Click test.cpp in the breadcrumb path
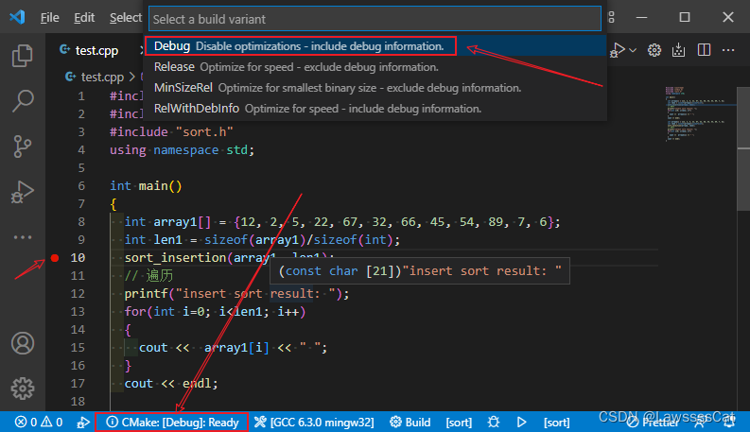This screenshot has width=750, height=432. pyautogui.click(x=102, y=77)
